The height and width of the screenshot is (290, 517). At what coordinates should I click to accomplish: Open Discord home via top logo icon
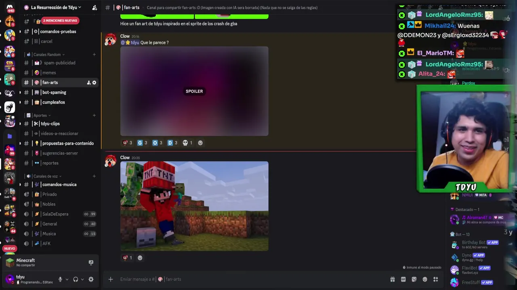pos(10,7)
